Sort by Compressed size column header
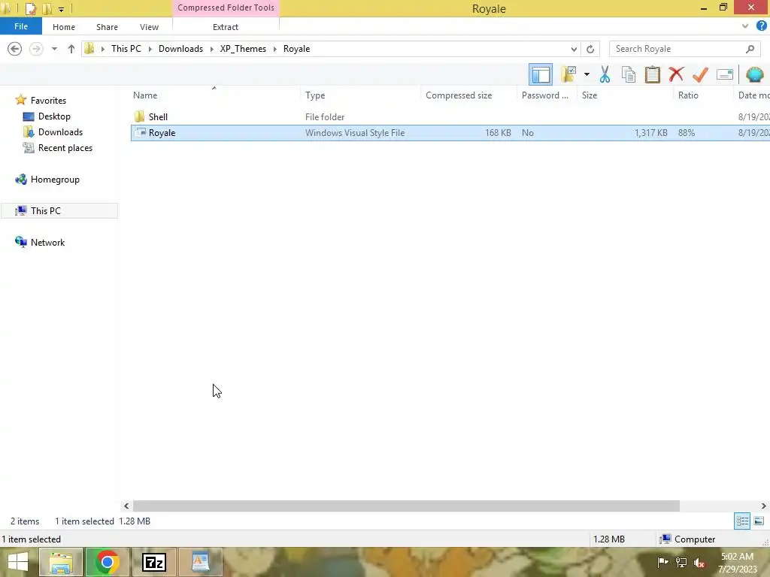This screenshot has height=577, width=770. point(459,95)
